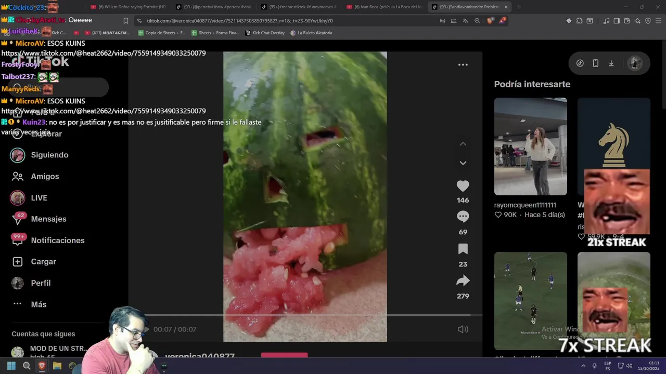Share the video using the arrow icon
This screenshot has width=666, height=374.
[463, 281]
